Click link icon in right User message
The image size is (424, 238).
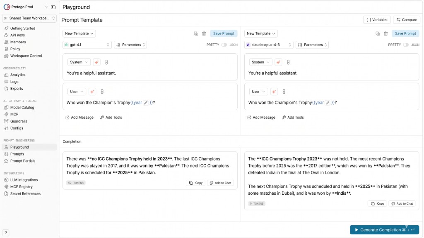pyautogui.click(x=284, y=92)
